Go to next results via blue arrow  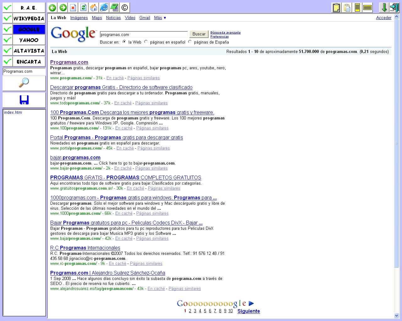251,303
